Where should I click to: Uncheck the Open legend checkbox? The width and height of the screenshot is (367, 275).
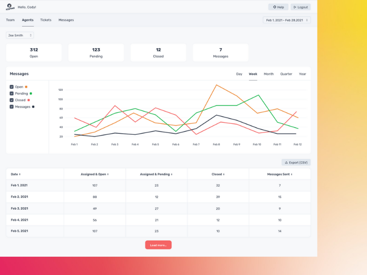[x=11, y=87]
